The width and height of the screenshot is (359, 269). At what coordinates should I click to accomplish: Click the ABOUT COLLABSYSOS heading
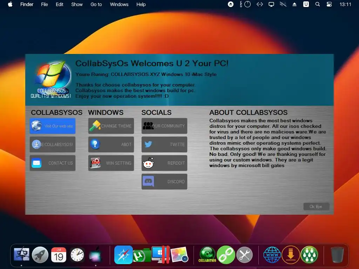[x=249, y=112]
